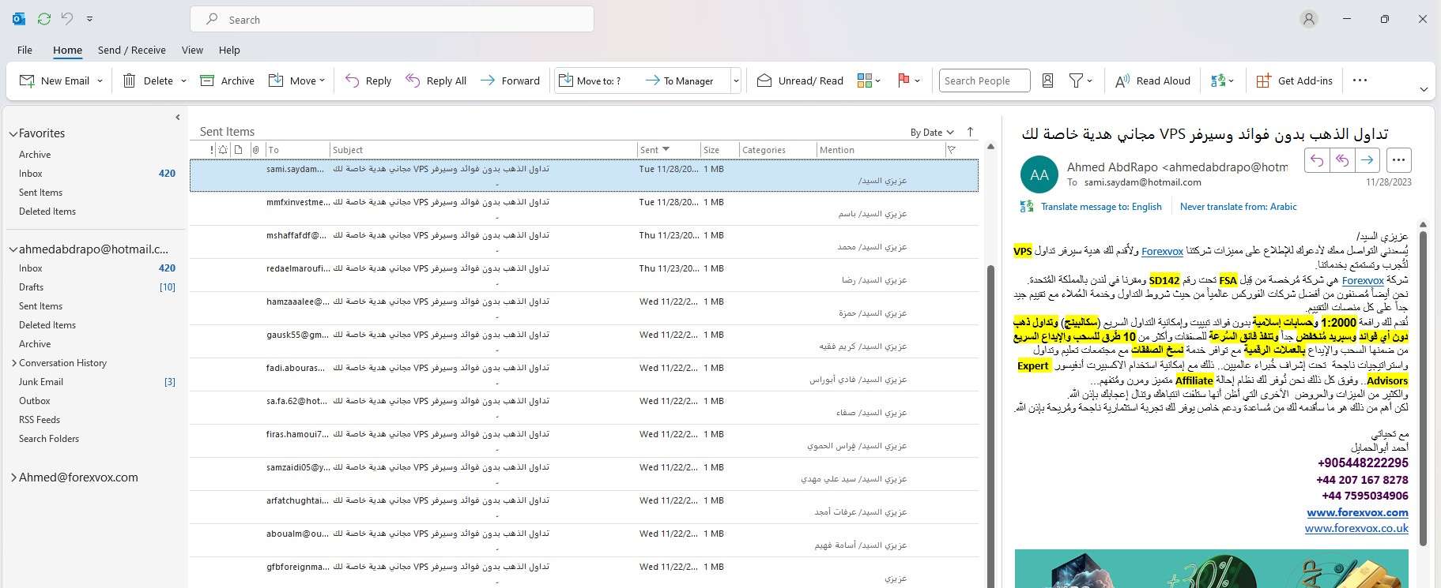Viewport: 1441px width, 588px height.
Task: Click the Get Add-ins icon
Action: pos(1263,81)
